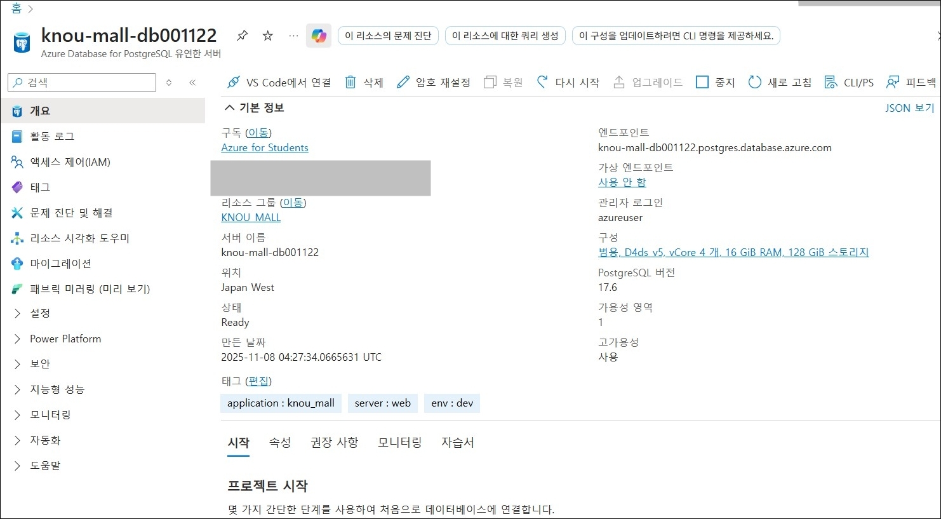941x519 pixels.
Task: Collapse the 기본 정보 essentials section
Action: click(229, 108)
